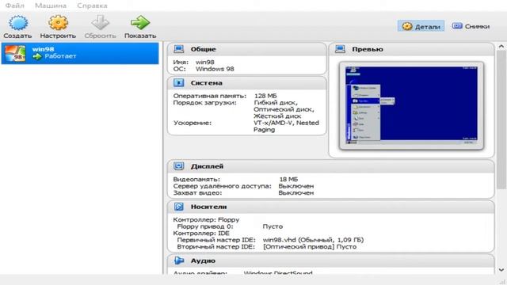This screenshot has height=285, width=507.
Task: Switch to Детали view button
Action: click(x=421, y=26)
